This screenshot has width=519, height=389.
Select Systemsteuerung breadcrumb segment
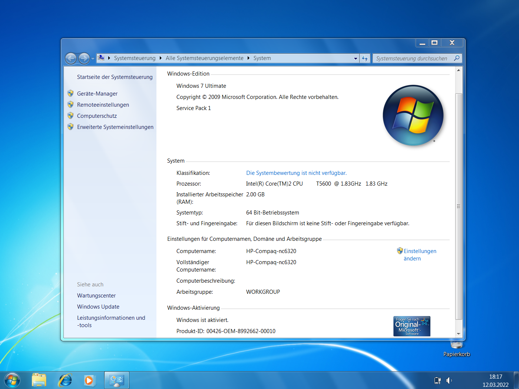pyautogui.click(x=135, y=58)
